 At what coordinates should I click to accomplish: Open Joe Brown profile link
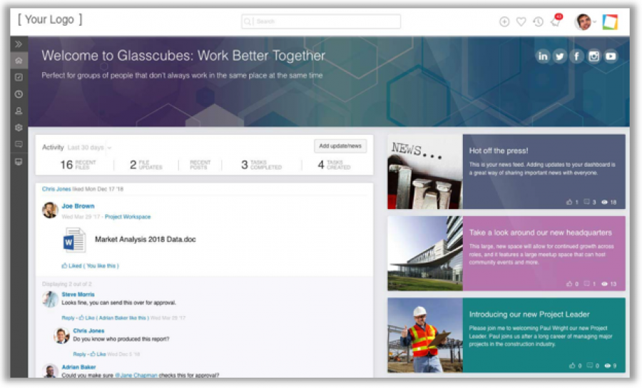[x=78, y=206]
